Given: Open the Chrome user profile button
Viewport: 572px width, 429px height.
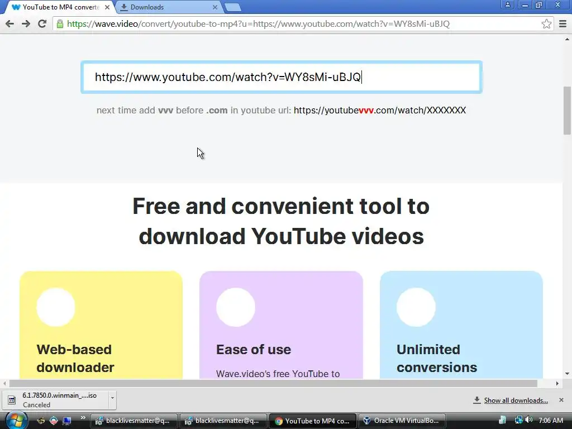Looking at the screenshot, I should (x=507, y=4).
